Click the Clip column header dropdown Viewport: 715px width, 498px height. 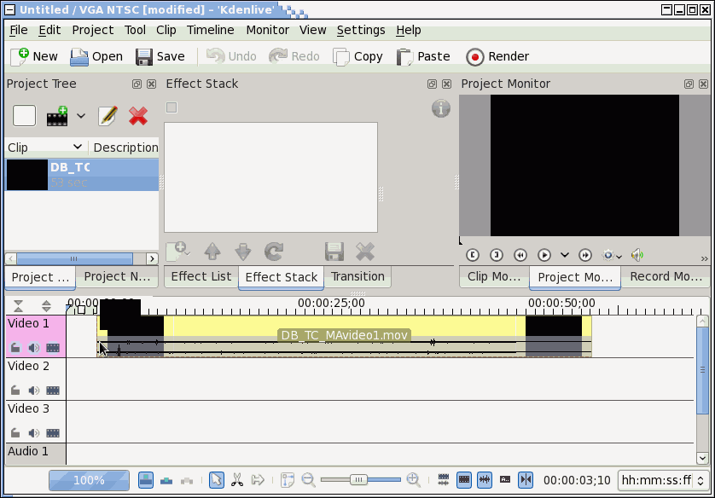(44, 148)
